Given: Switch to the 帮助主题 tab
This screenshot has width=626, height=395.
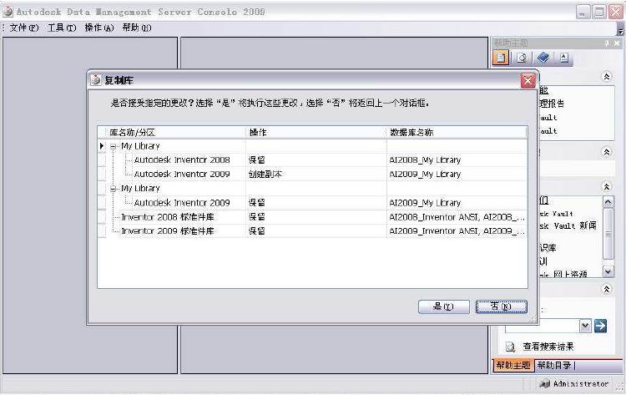Looking at the screenshot, I should (x=513, y=365).
